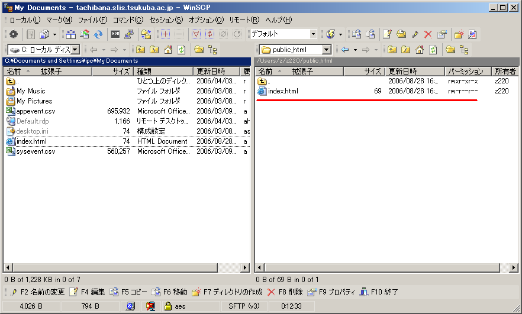Image resolution: width=522 pixels, height=314 pixels.
Task: Click the red X delete icon in top toolbar
Action: (x=428, y=34)
